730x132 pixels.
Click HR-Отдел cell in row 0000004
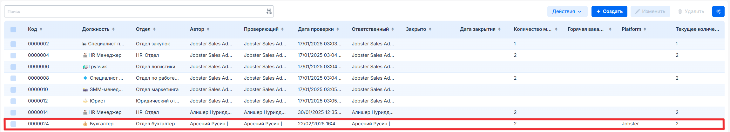coord(147,55)
